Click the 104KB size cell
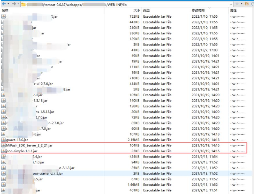The height and width of the screenshot is (194, 257). (134, 145)
